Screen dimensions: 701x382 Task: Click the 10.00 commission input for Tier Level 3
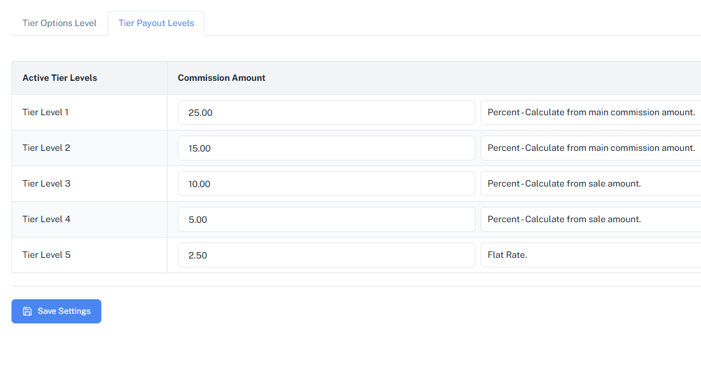coord(326,183)
